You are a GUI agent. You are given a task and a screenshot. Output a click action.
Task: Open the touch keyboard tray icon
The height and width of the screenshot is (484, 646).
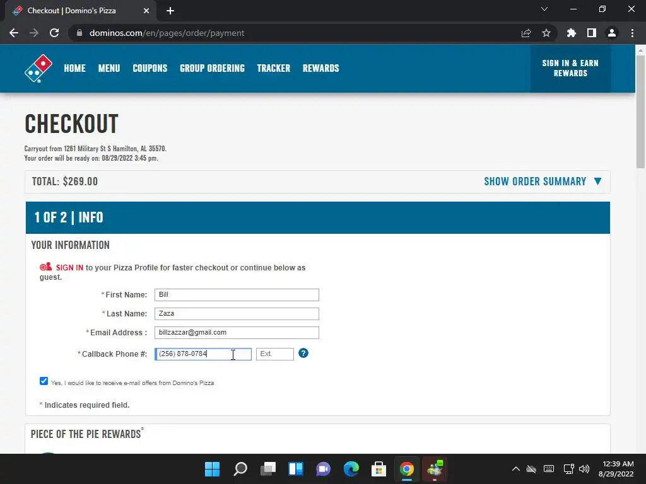click(549, 469)
